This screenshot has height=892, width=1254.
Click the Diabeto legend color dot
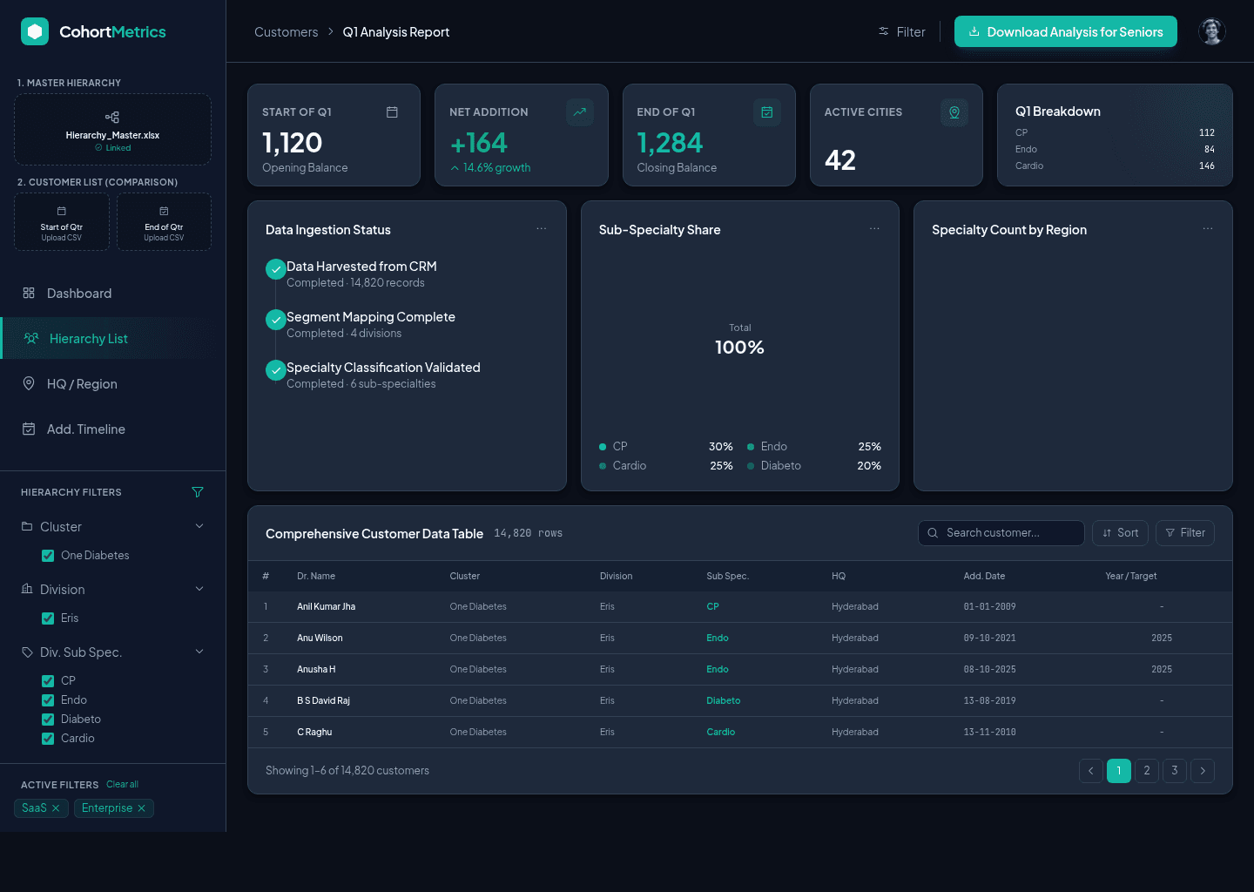(751, 466)
